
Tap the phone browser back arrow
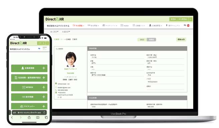(x=12, y=117)
